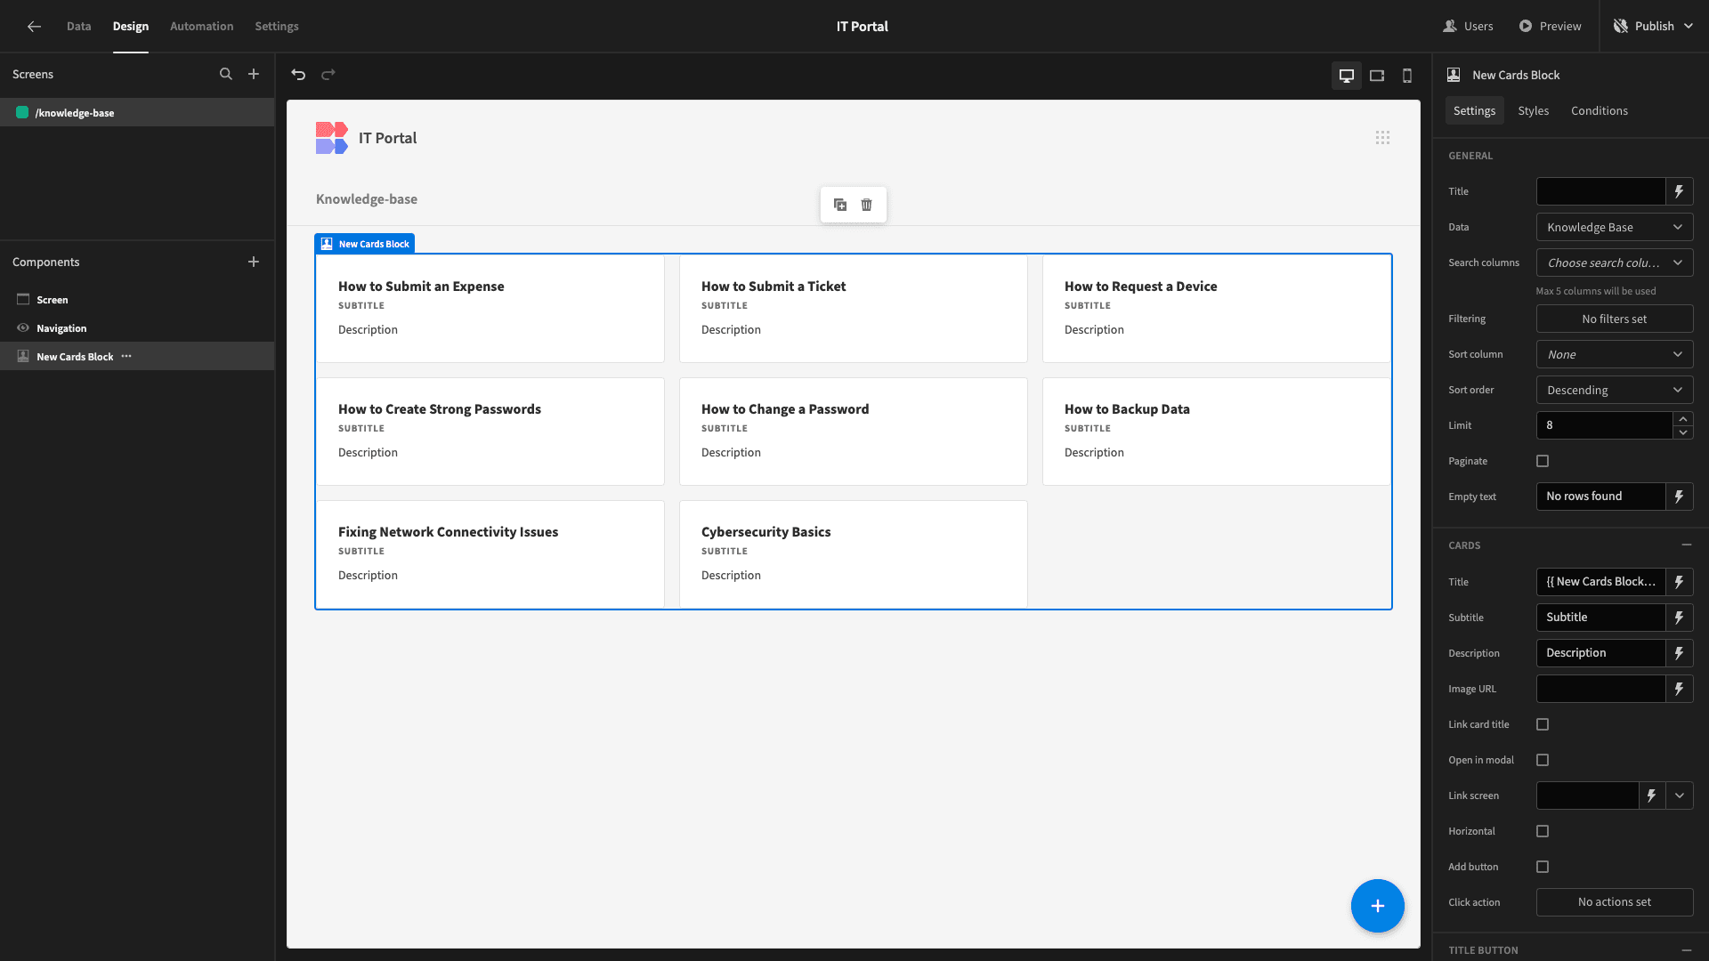Duplicate the selected cards block
The image size is (1709, 961).
(x=840, y=205)
